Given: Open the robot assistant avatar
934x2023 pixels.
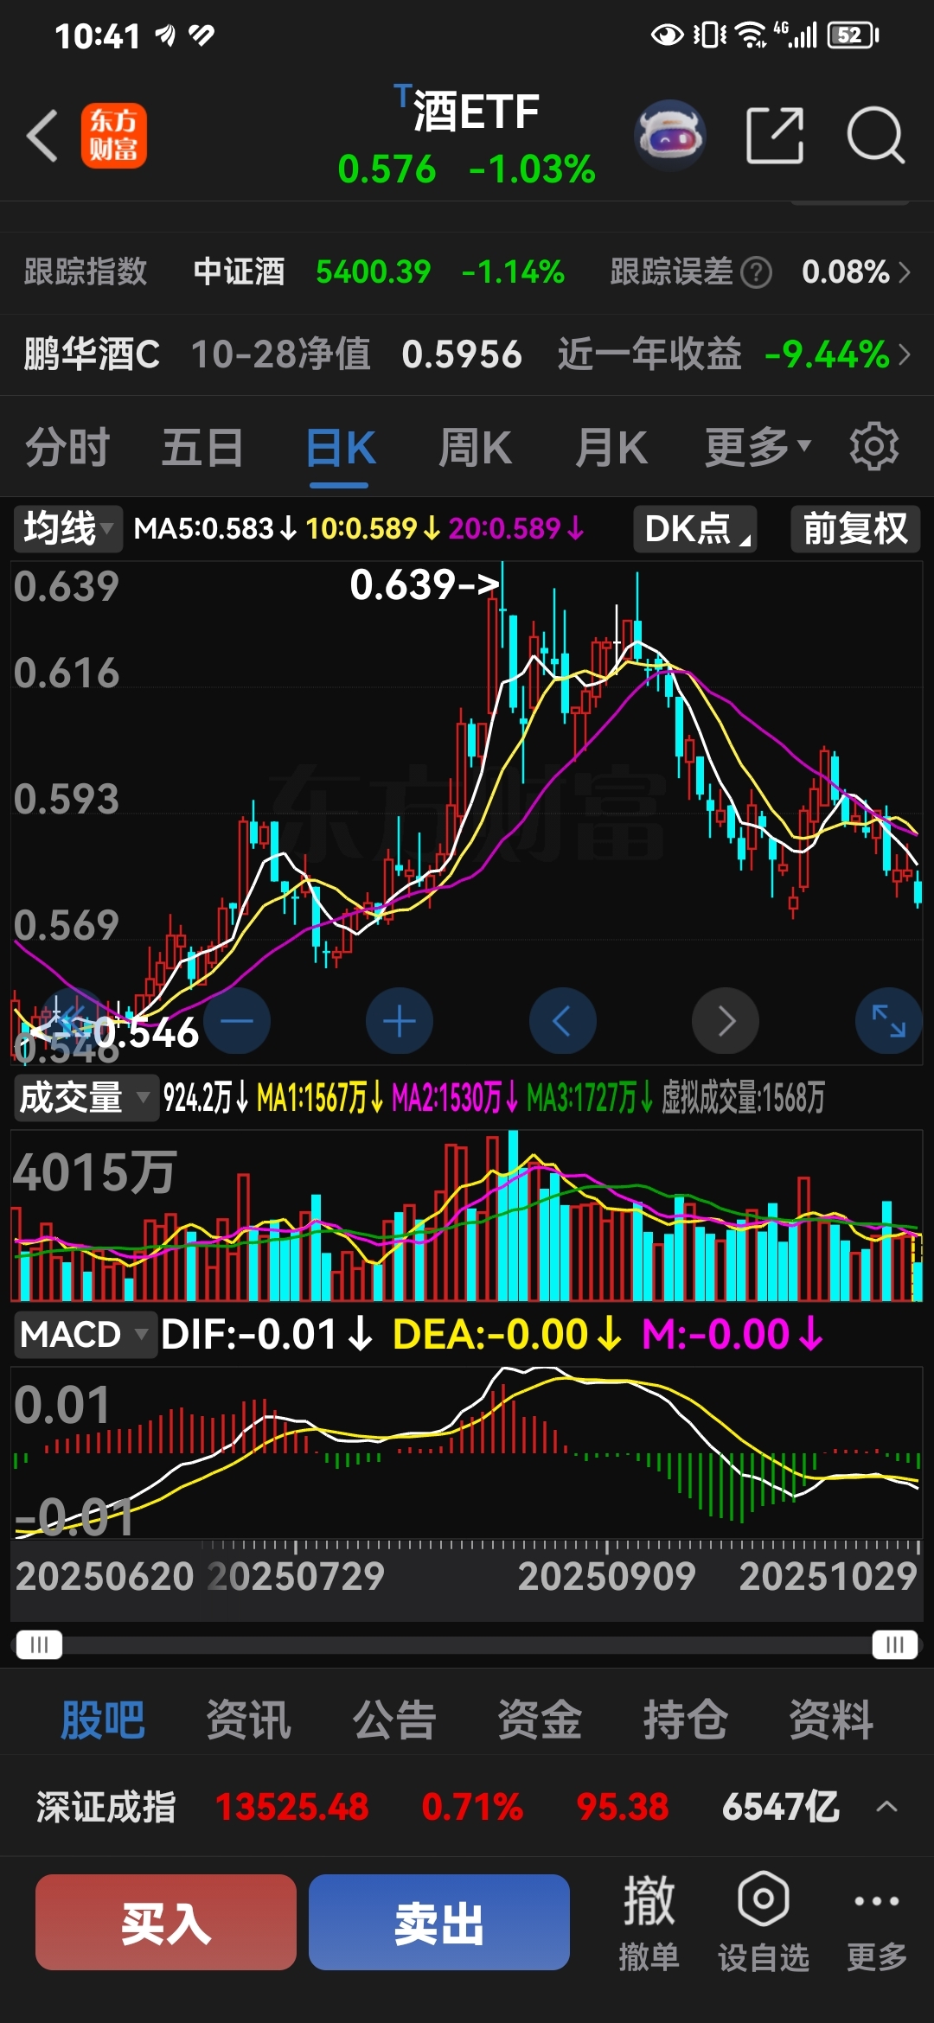Looking at the screenshot, I should coord(669,135).
